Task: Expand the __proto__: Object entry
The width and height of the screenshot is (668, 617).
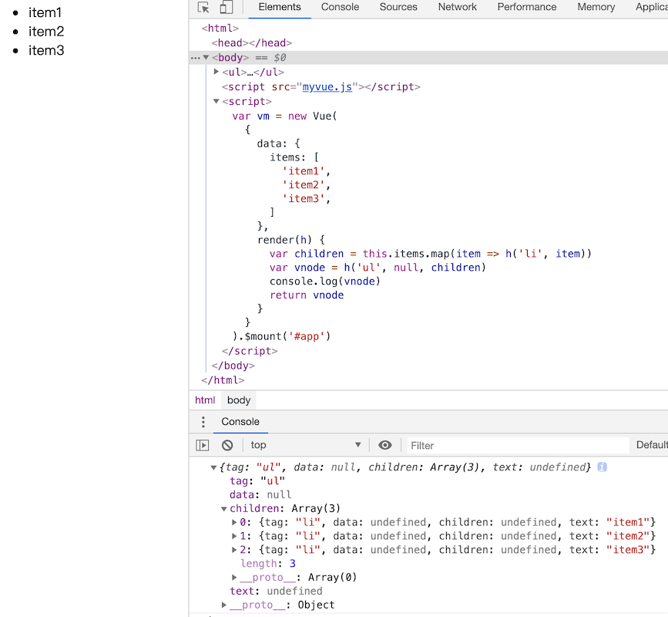Action: (x=224, y=605)
